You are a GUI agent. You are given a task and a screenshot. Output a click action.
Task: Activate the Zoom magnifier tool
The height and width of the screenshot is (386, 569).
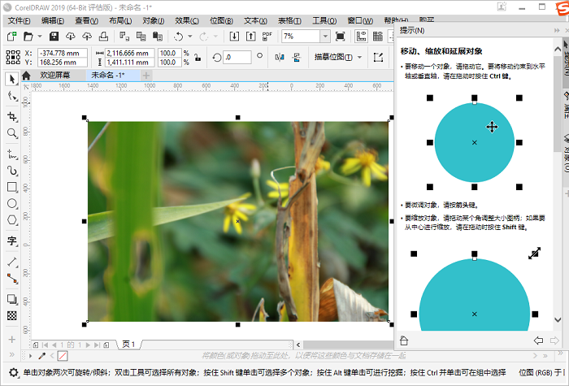click(x=11, y=133)
